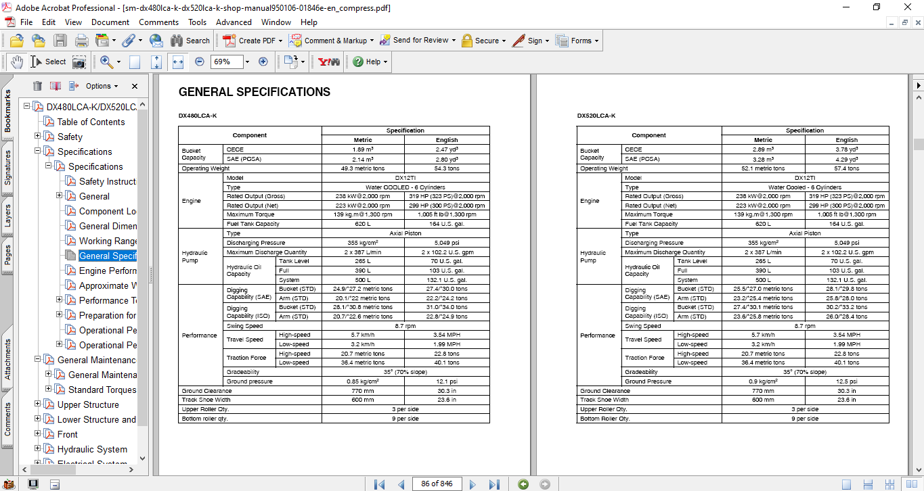Click the Snapshot camera tool
This screenshot has width=924, height=491.
coord(79,62)
